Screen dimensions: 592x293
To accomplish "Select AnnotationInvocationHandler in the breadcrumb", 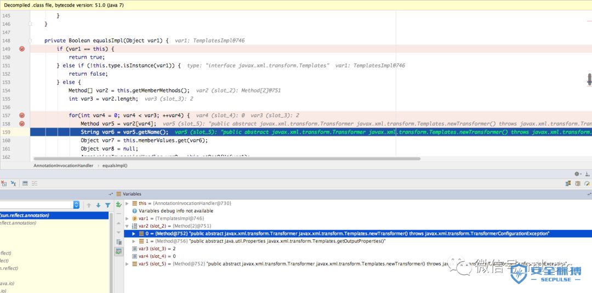I will coord(64,165).
